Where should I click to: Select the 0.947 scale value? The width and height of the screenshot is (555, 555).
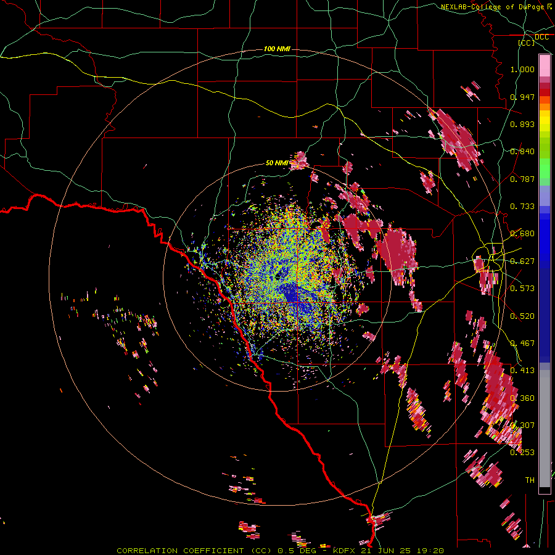coord(522,97)
